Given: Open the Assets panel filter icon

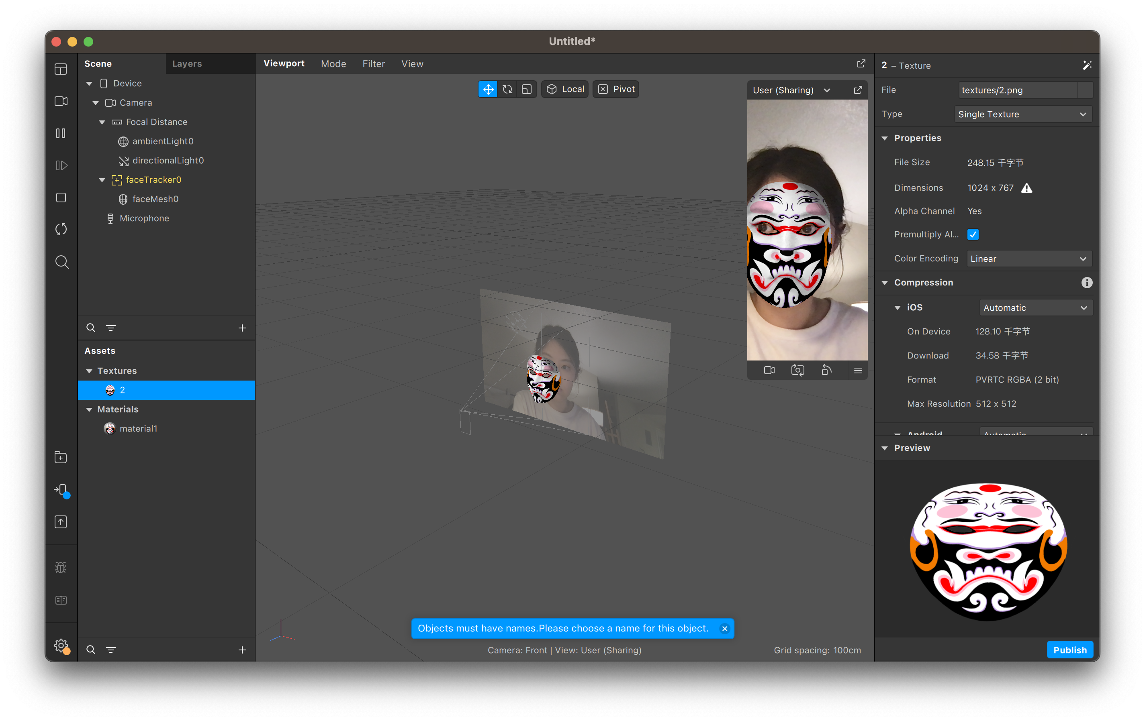Looking at the screenshot, I should click(x=111, y=650).
